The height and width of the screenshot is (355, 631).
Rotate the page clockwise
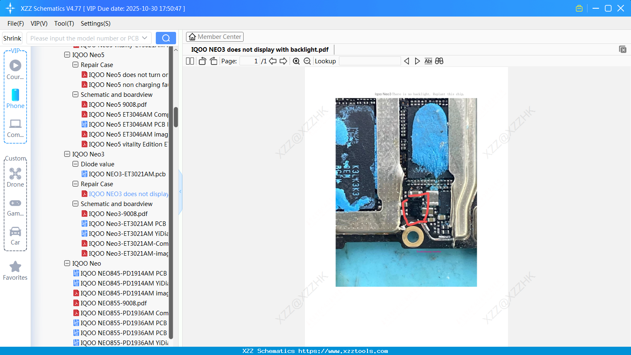(213, 61)
